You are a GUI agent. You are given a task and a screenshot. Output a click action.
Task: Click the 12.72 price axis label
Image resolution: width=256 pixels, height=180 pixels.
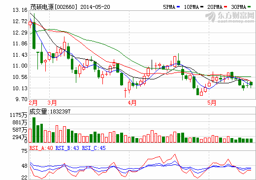point(20,21)
